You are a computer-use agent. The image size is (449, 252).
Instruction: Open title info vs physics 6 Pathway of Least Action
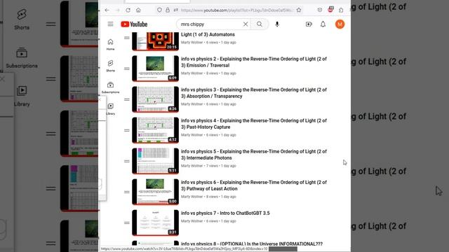point(254,185)
